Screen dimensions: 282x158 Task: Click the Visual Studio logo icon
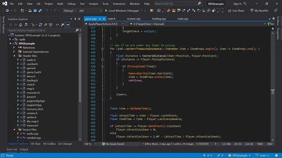coord(5,4)
